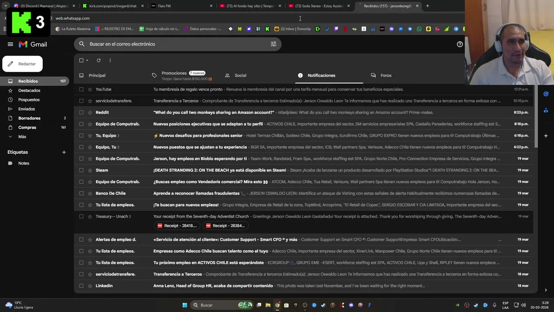Viewport: 554px width, 312px height.
Task: Open Discord from the Windows taskbar
Action: (x=351, y=305)
